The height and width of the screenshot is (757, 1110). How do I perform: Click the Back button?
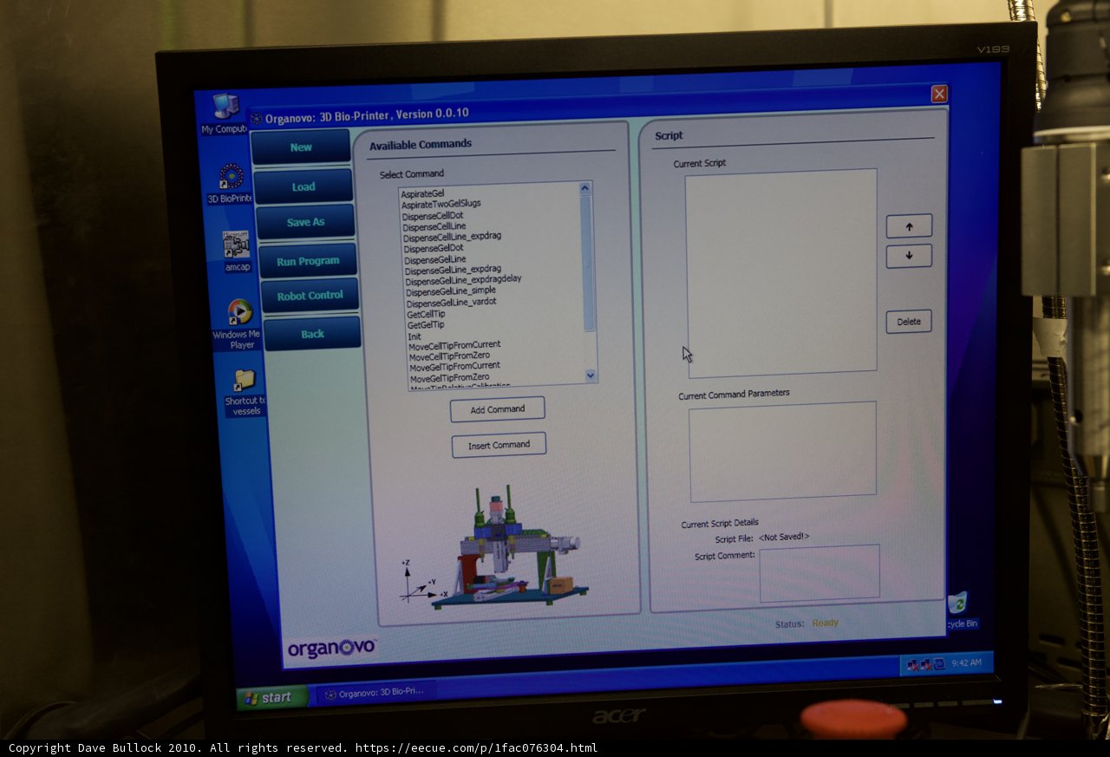(x=312, y=334)
